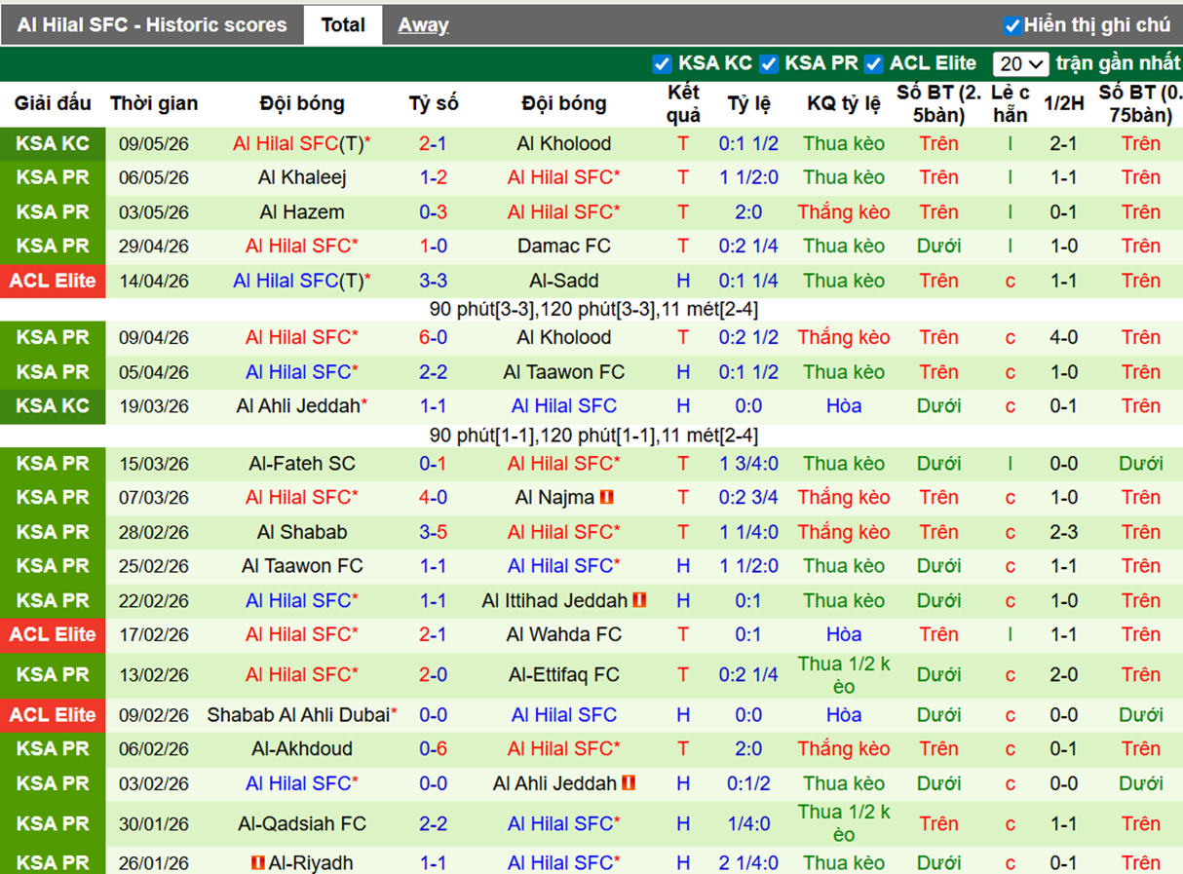Open Al-Riyadh team link
This screenshot has width=1183, height=874.
pyautogui.click(x=311, y=863)
